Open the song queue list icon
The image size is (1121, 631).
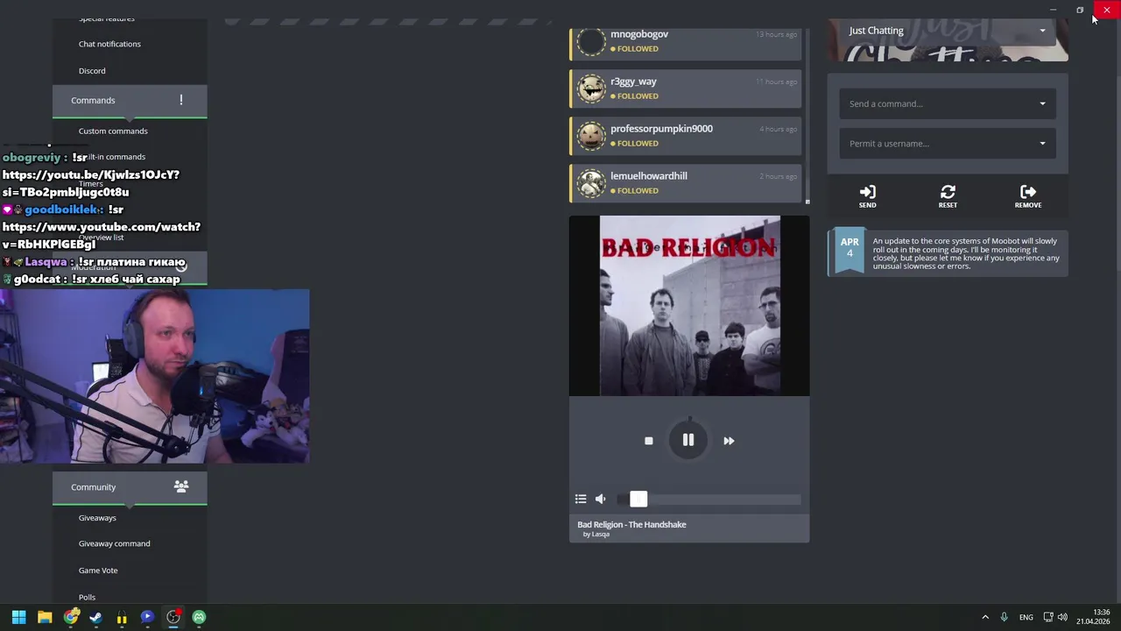[581, 499]
